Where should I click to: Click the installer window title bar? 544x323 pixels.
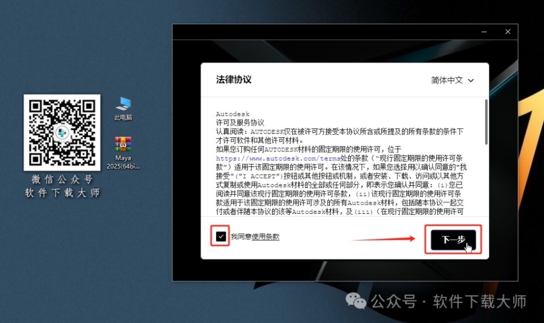319,32
